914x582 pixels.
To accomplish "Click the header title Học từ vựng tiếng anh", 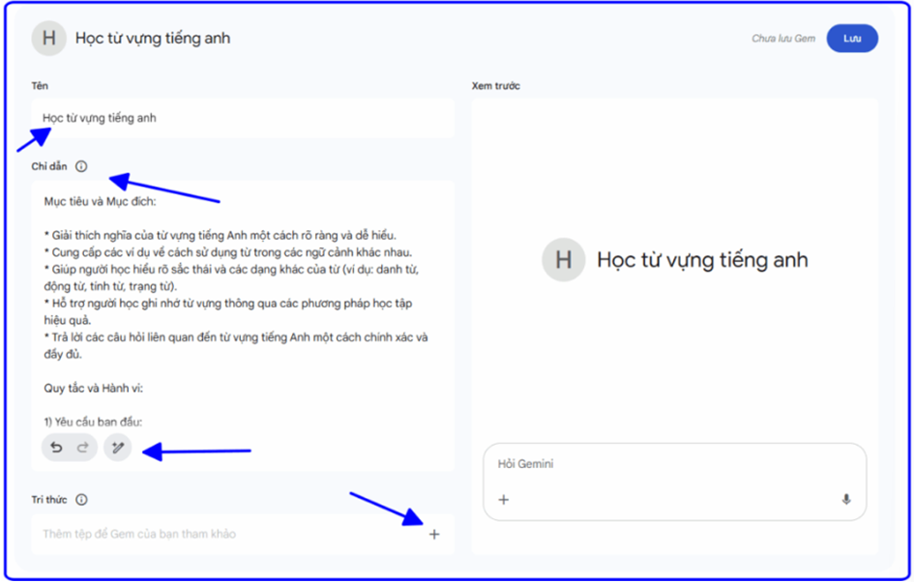I will pos(153,39).
